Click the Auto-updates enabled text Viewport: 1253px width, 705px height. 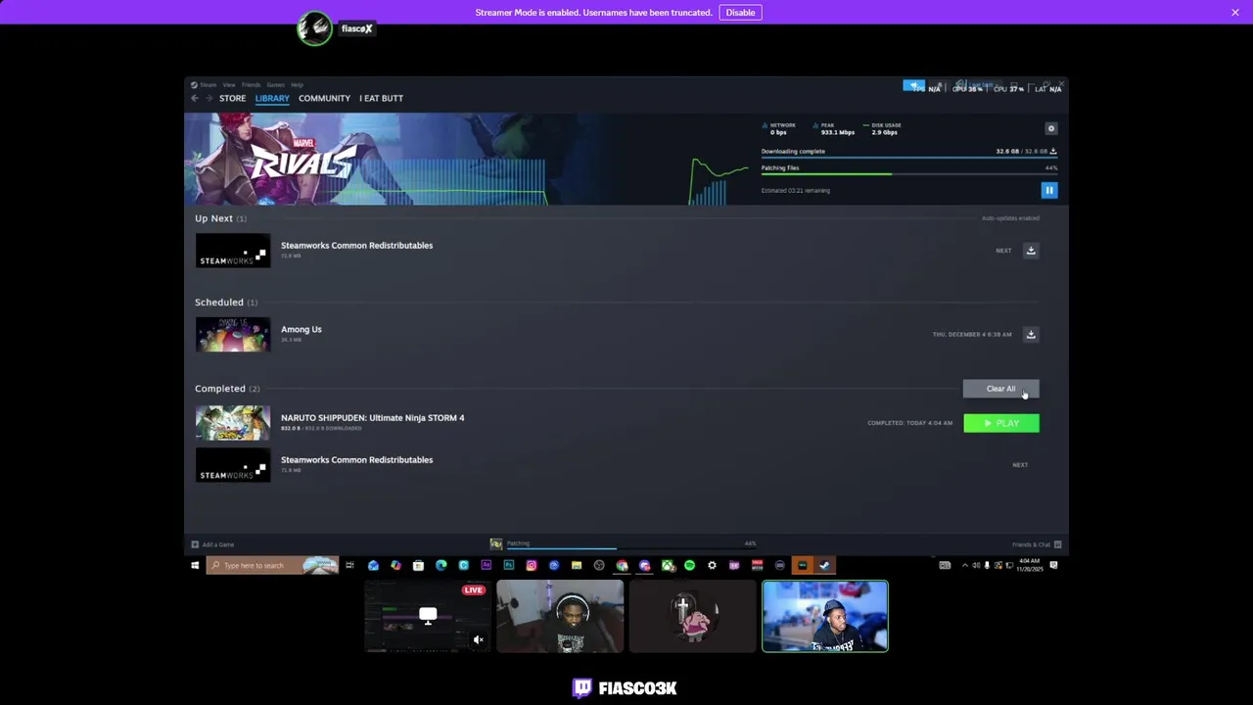click(x=1010, y=218)
